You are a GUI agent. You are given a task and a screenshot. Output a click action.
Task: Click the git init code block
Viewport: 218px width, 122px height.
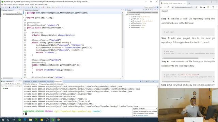tap(188, 32)
